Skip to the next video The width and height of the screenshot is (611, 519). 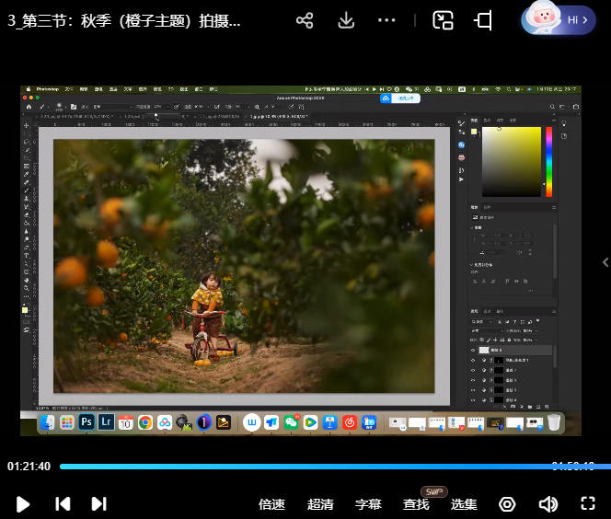pos(98,503)
